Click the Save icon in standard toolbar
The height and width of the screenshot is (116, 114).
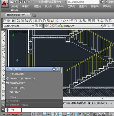pyautogui.click(x=13, y=20)
